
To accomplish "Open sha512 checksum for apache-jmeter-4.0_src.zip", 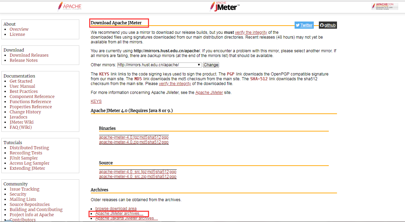I will 162,177.
